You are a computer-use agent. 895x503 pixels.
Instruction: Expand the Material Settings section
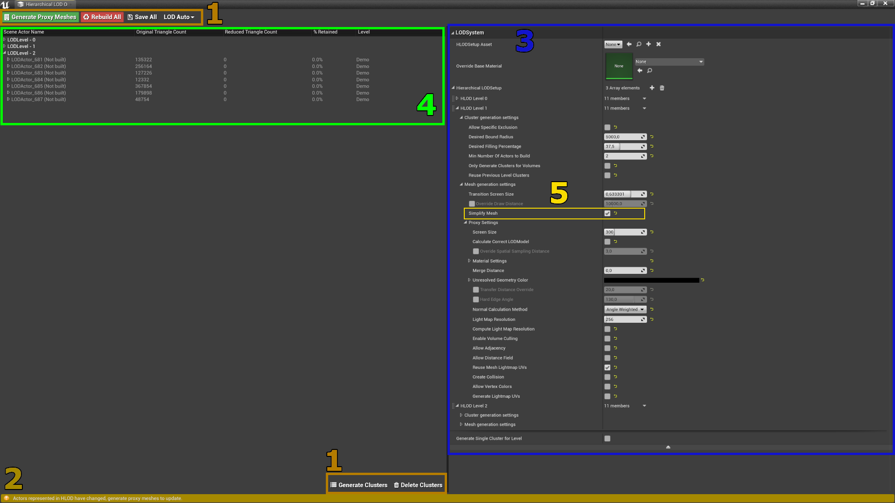469,261
